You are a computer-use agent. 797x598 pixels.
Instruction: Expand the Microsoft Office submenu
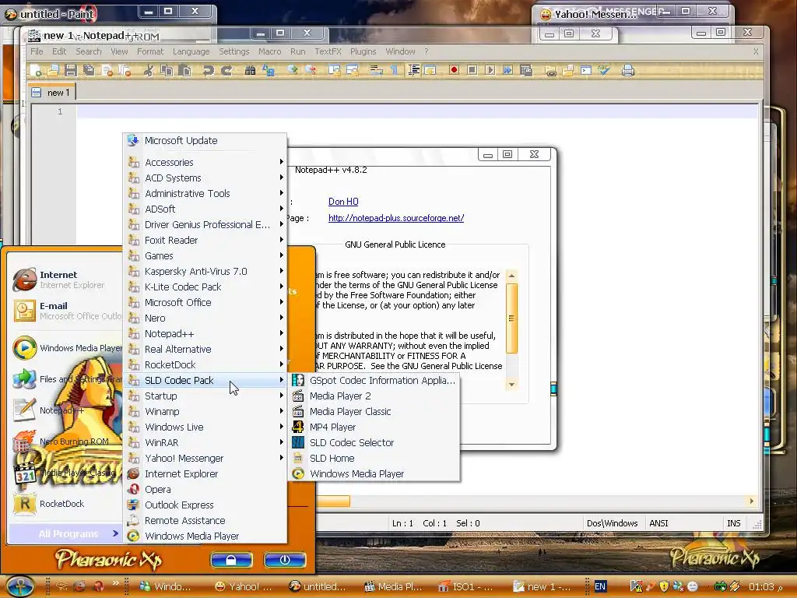coord(205,303)
